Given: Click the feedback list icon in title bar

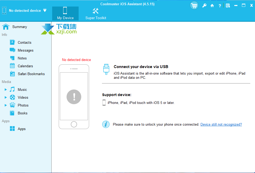Looking at the screenshot, I should (x=228, y=6).
